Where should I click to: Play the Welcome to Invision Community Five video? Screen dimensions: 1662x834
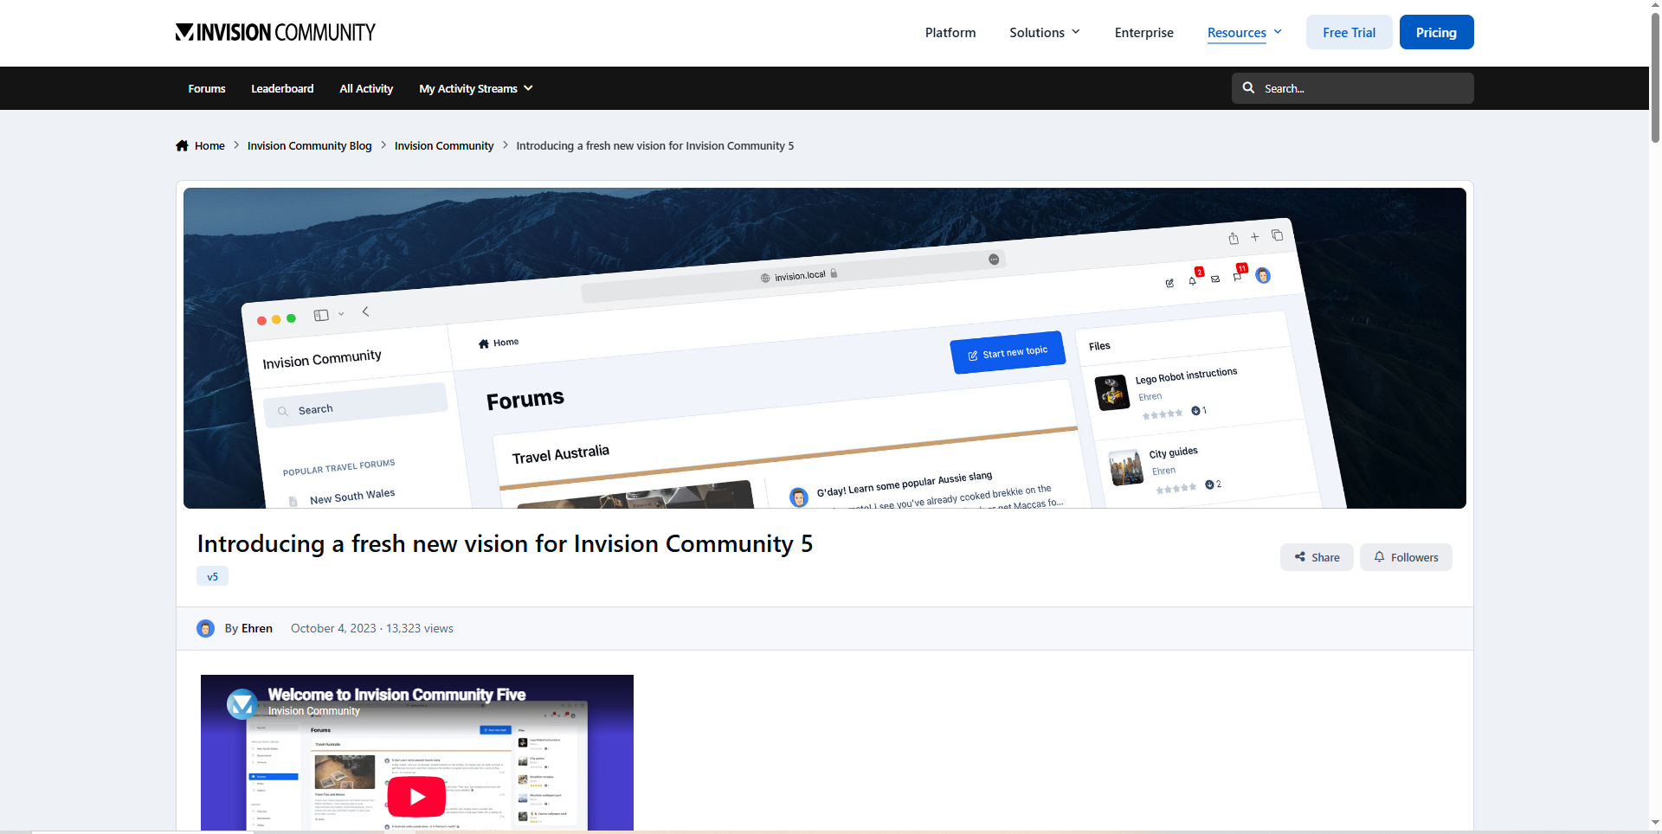point(416,796)
